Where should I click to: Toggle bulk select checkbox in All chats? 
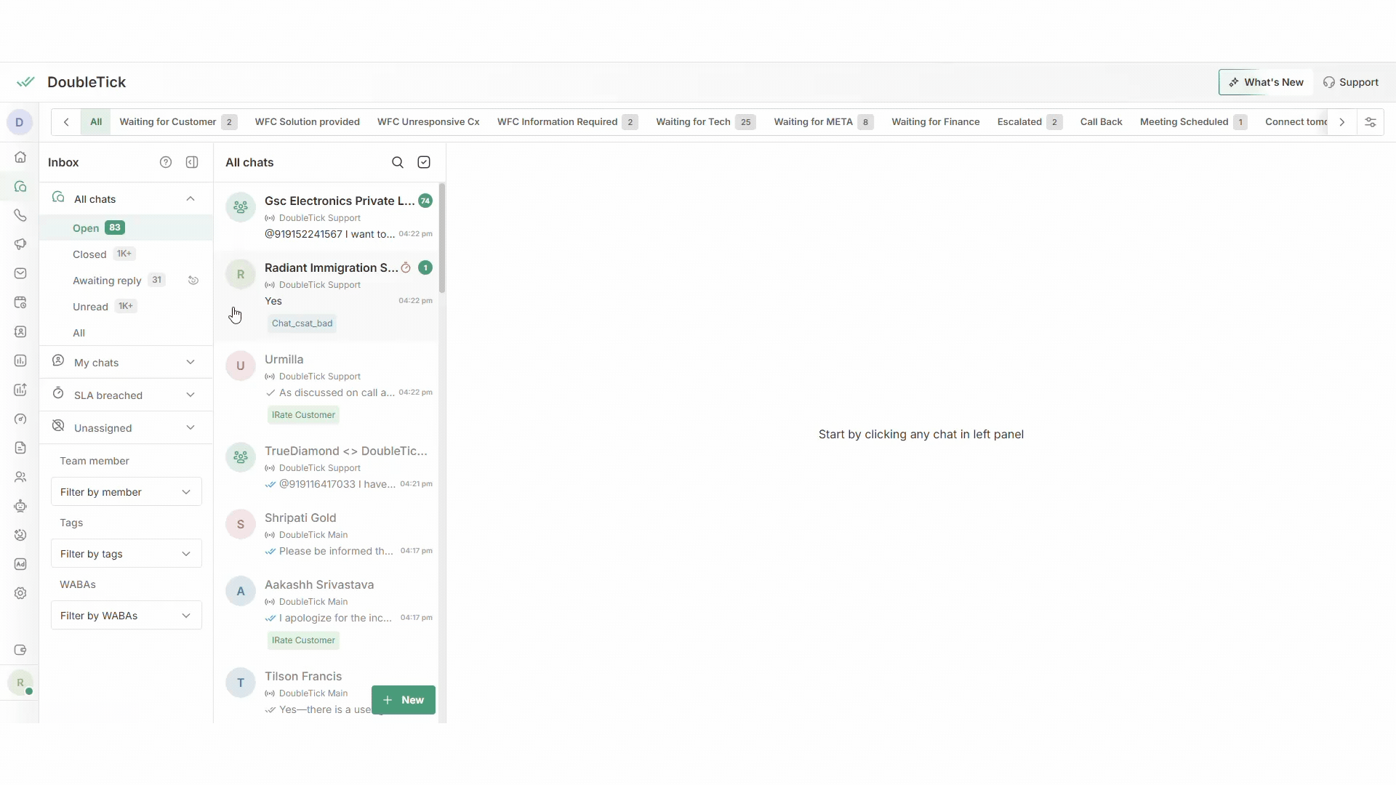point(424,162)
